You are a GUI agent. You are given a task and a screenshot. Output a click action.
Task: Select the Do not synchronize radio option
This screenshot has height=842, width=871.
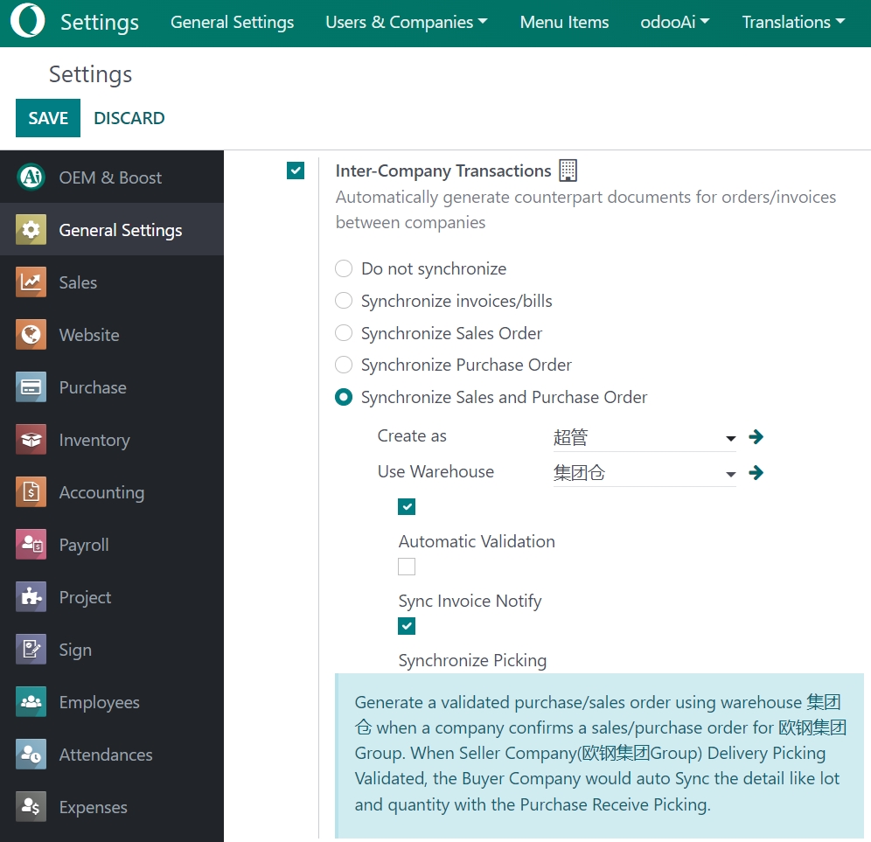(345, 268)
